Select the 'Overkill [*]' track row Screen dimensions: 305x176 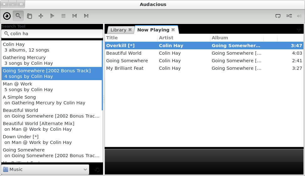pyautogui.click(x=204, y=46)
